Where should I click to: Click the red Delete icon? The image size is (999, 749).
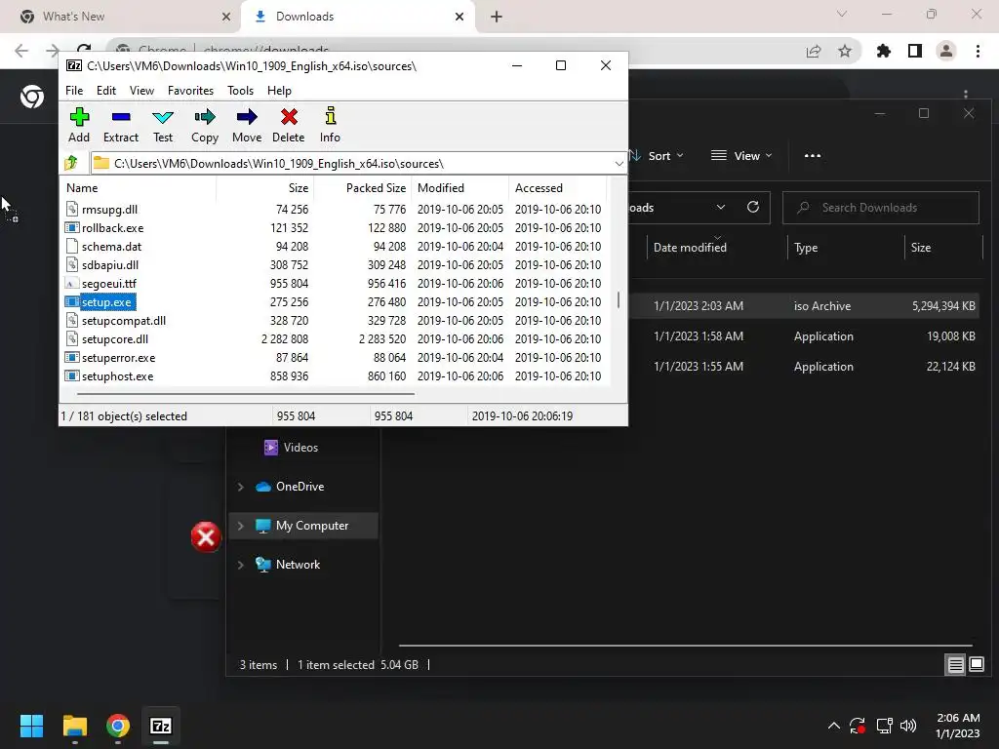[x=289, y=117]
